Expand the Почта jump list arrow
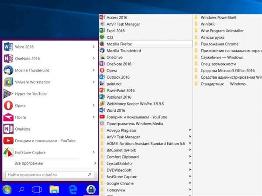Screen dimensions: 262x196 pyautogui.click(x=94, y=117)
